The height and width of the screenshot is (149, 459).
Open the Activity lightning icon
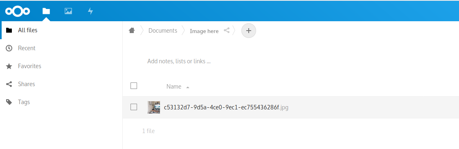(90, 11)
